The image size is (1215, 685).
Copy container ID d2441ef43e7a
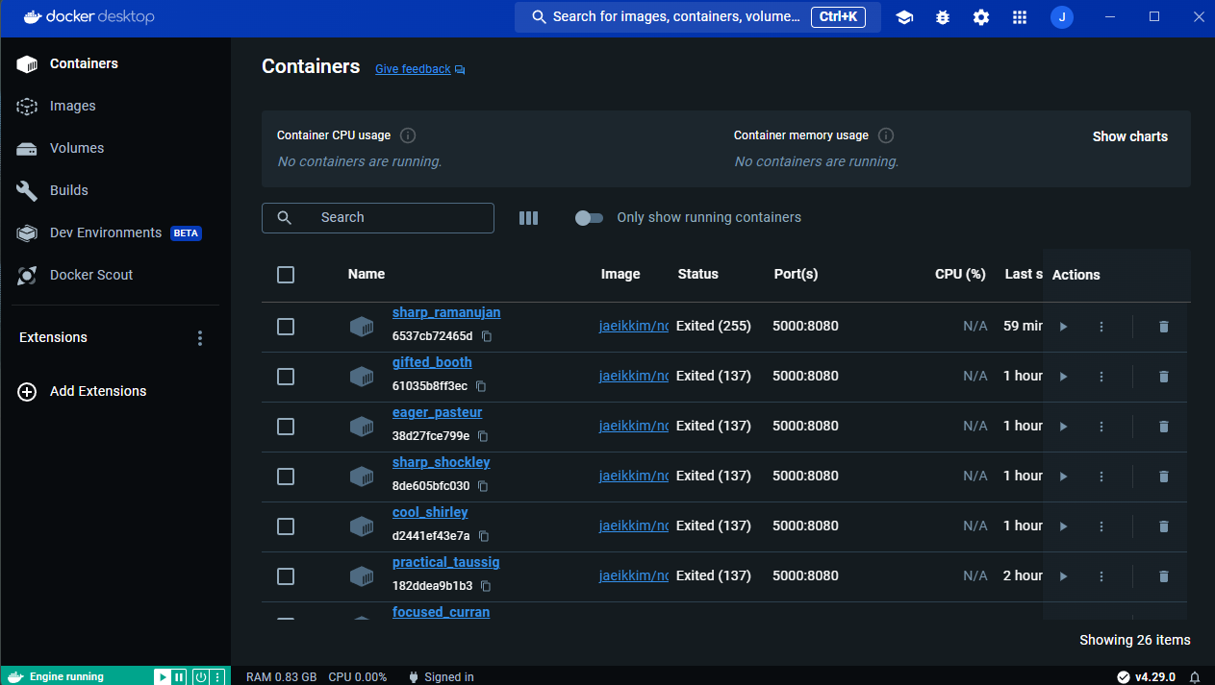coord(484,536)
